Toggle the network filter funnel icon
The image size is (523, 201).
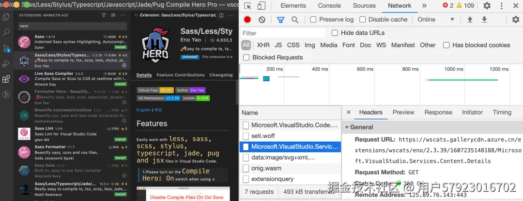(280, 20)
